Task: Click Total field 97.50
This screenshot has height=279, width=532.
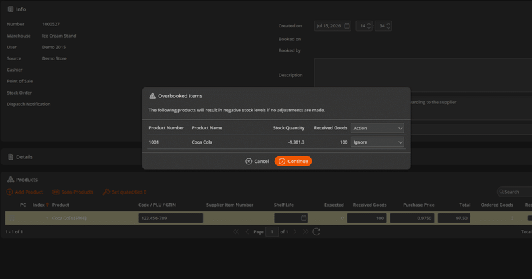Action: pyautogui.click(x=453, y=218)
